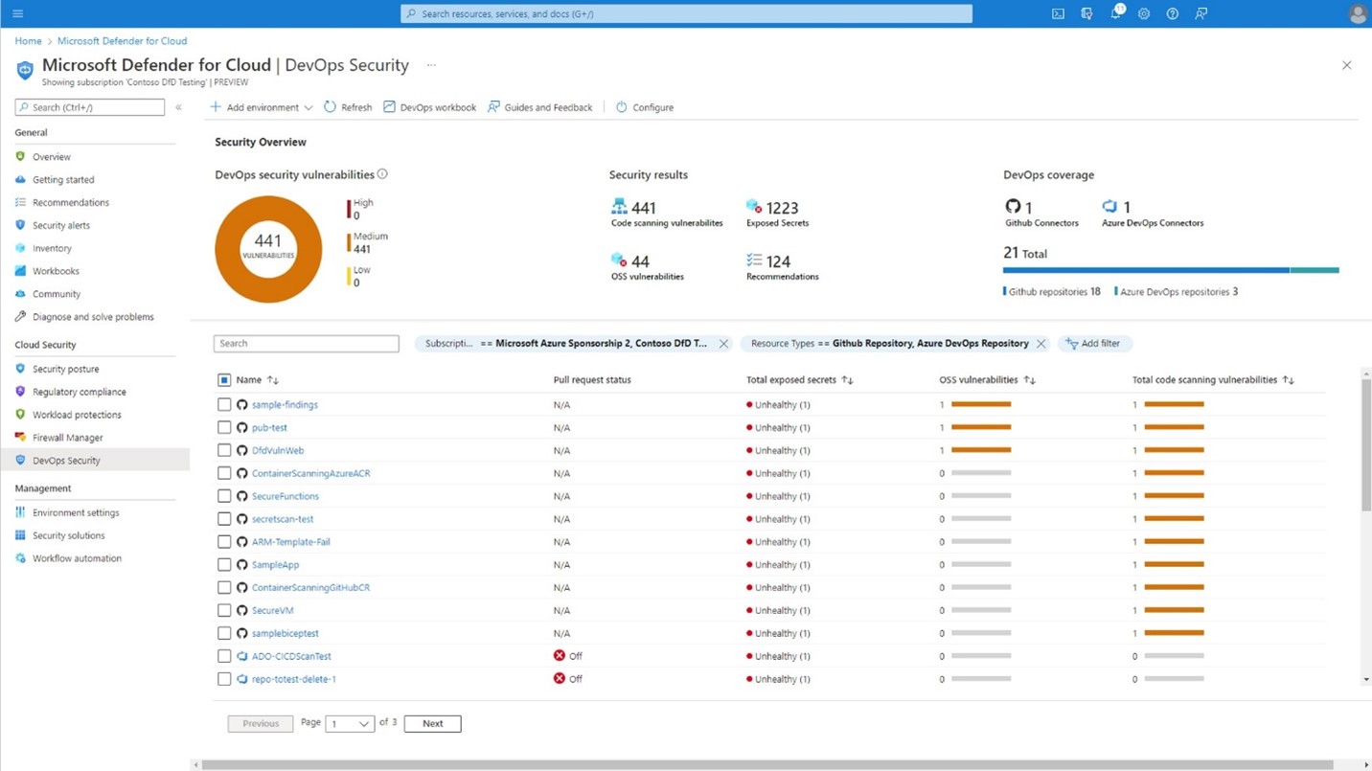
Task: Open Inventory from the sidebar icon
Action: (x=20, y=248)
